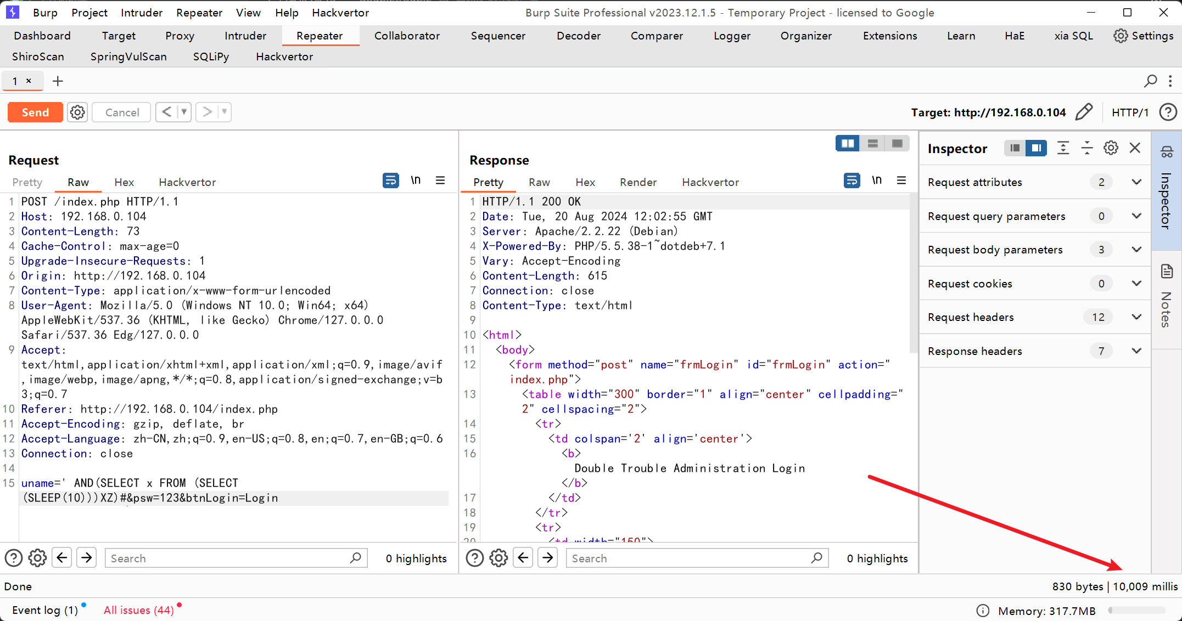1182x621 pixels.
Task: Open Request search help icon
Action: 14,558
